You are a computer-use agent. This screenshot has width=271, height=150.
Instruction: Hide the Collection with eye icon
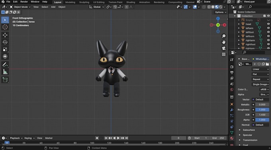[x=268, y=16]
